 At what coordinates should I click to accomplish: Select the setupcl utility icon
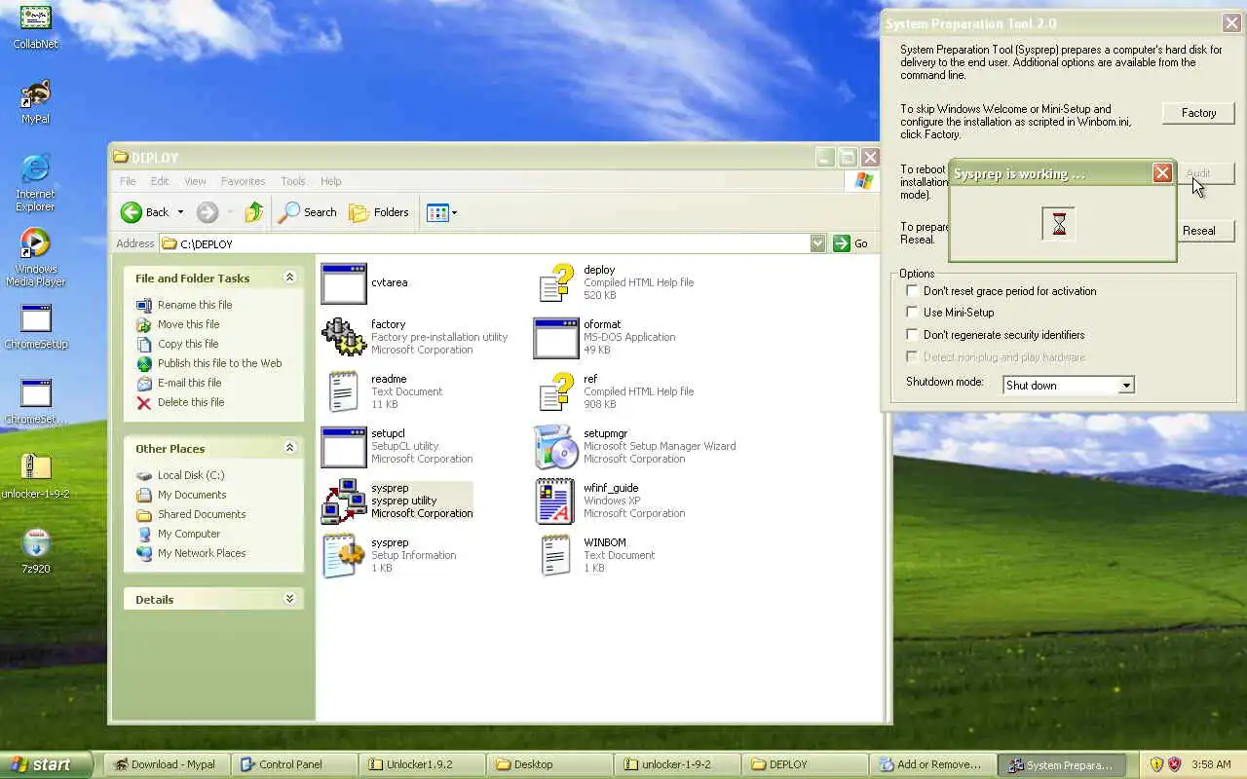pos(344,447)
